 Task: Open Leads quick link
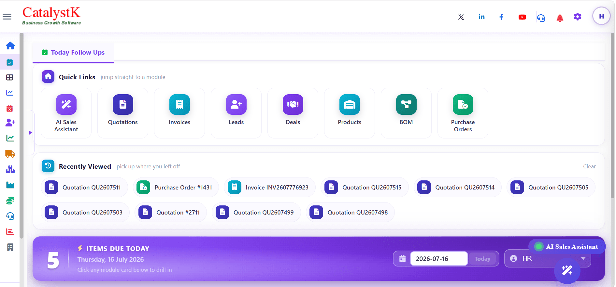pyautogui.click(x=236, y=113)
